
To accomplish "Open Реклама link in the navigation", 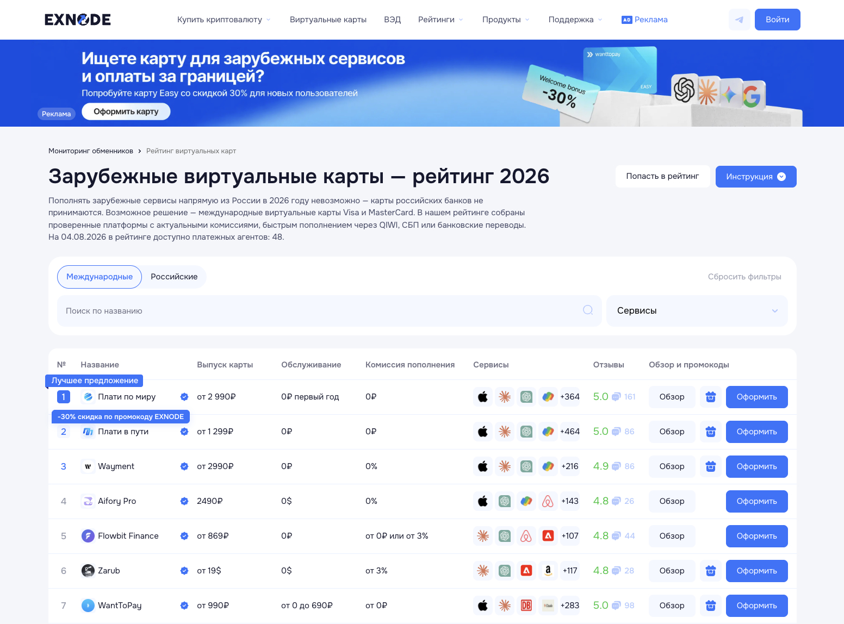I will 644,20.
